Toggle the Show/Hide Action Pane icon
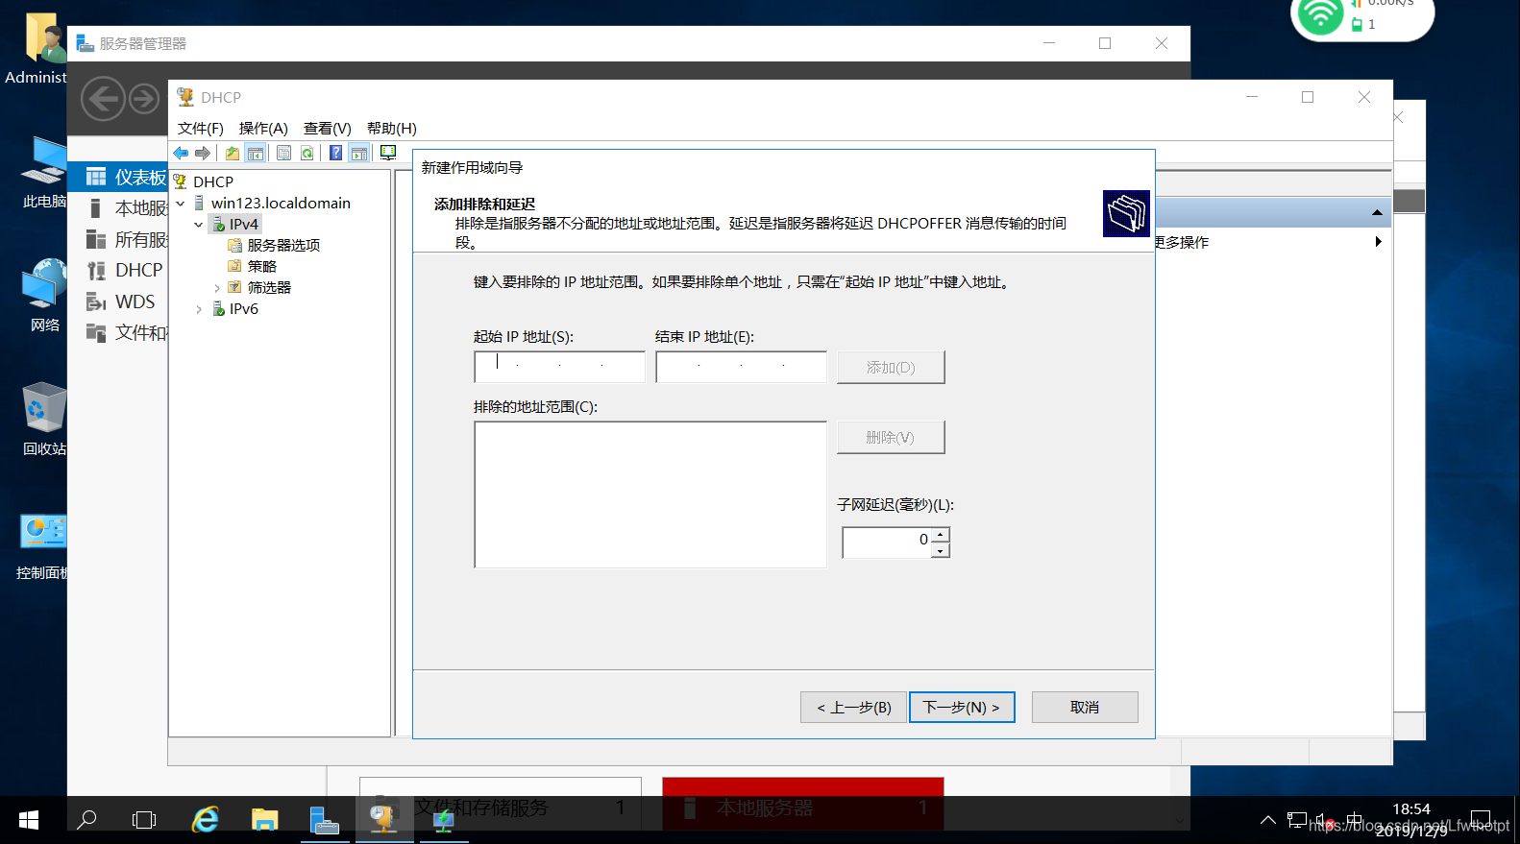Screen dimensions: 1520x844 point(358,153)
